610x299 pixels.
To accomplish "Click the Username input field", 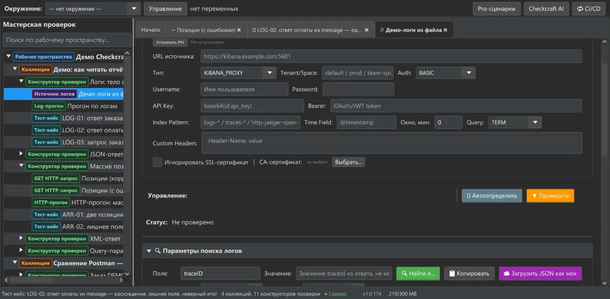I will click(244, 89).
